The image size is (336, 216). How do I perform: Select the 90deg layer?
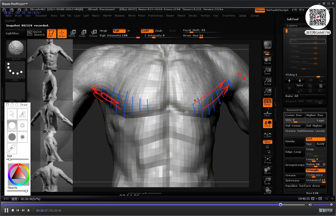point(308,46)
